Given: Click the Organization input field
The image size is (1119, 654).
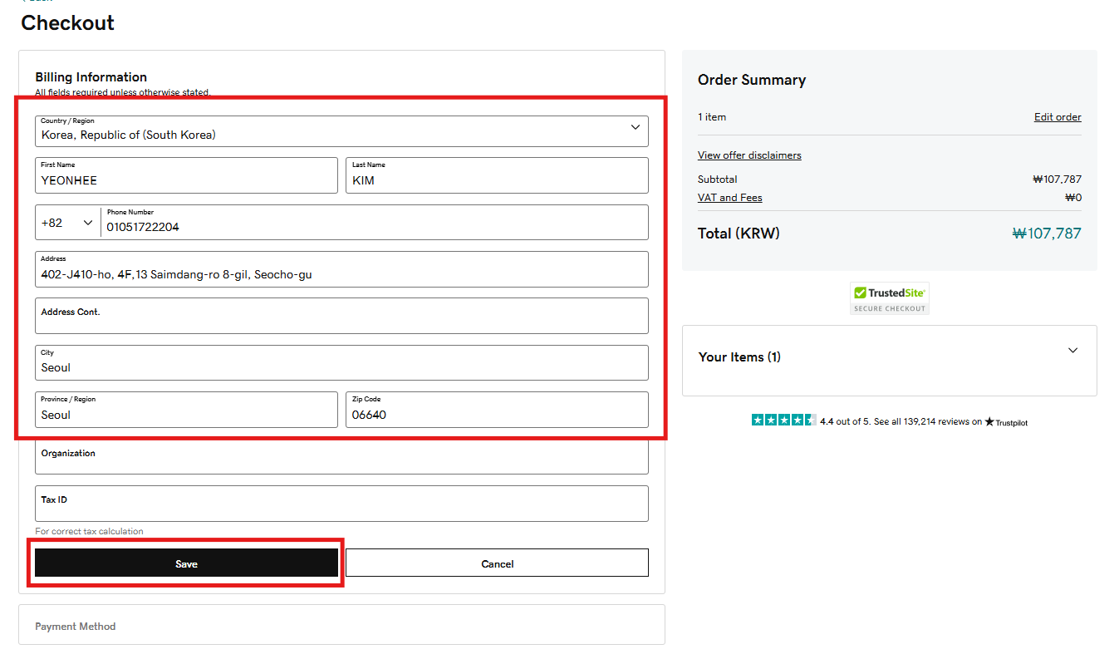Looking at the screenshot, I should point(341,456).
